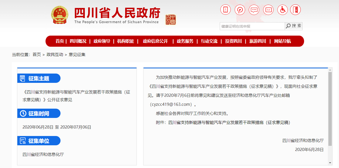Click the content panel's vertical scrollbar thumb
The height and width of the screenshot is (168, 339).
(330, 108)
